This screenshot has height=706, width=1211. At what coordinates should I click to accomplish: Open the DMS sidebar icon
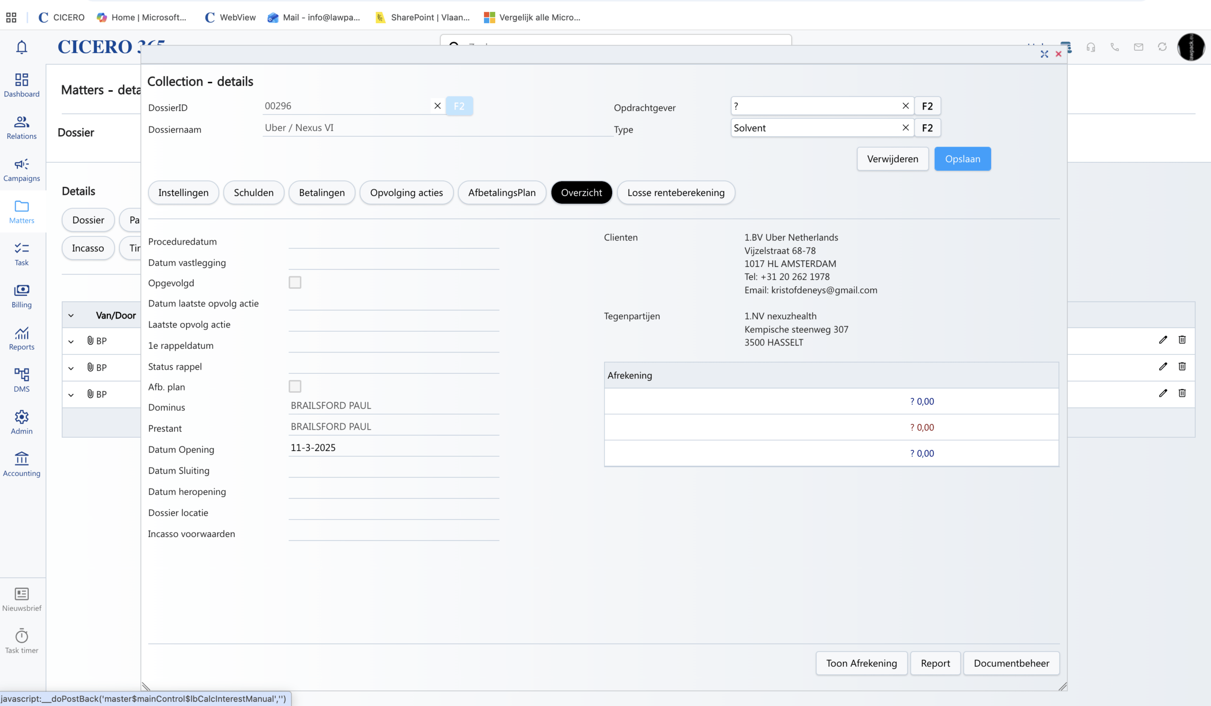(22, 379)
